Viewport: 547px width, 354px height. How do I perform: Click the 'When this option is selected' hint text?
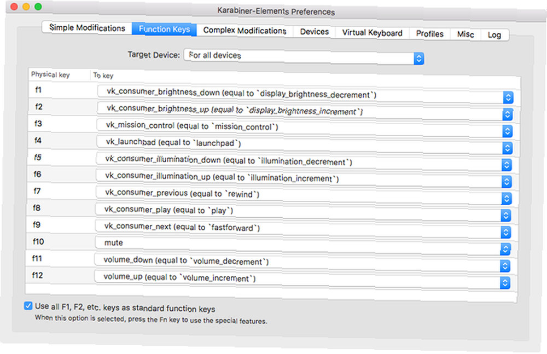click(151, 320)
